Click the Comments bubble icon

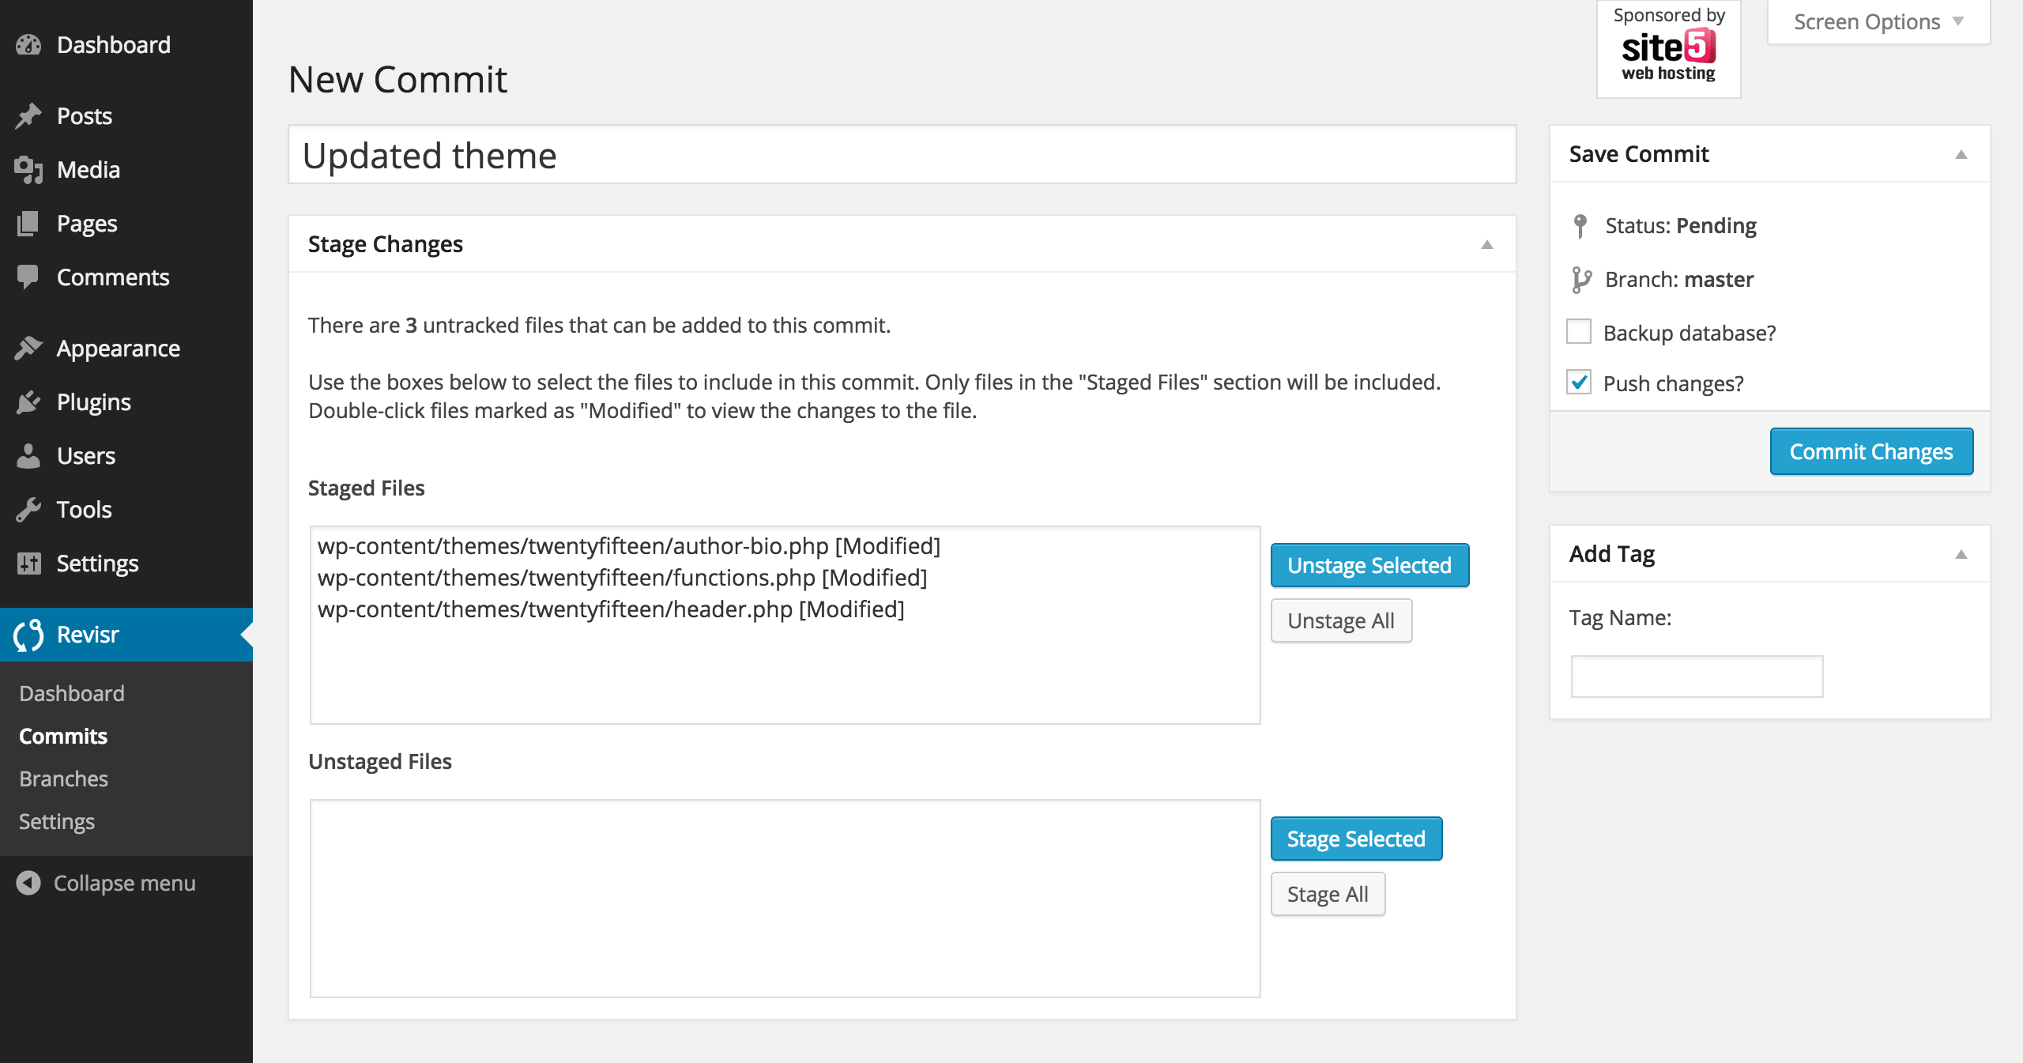click(x=28, y=277)
